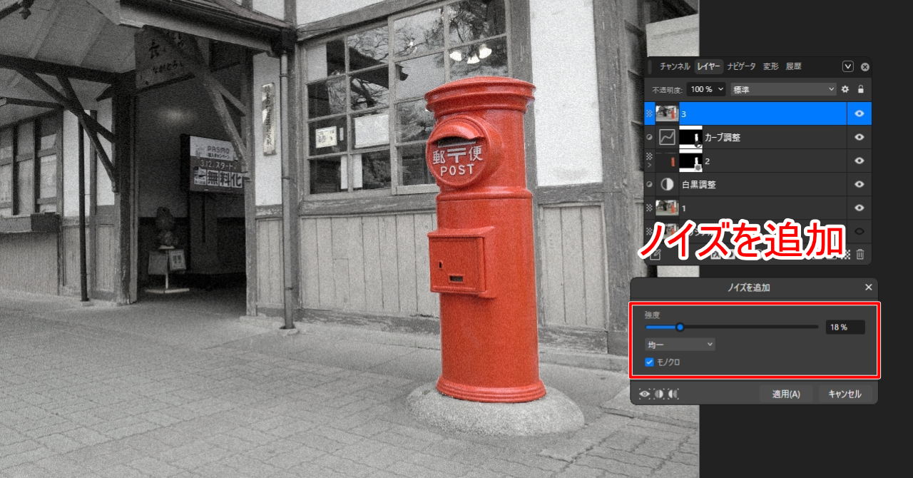
Task: Click the black-and-white icon of 白黒調整
Action: pyautogui.click(x=667, y=184)
